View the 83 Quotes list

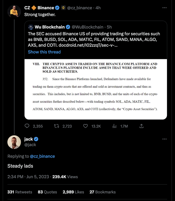47,192
